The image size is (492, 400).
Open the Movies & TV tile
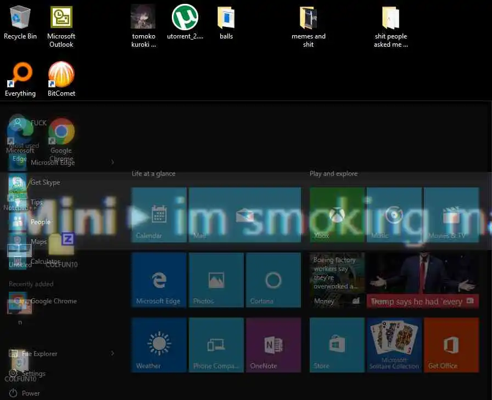451,215
